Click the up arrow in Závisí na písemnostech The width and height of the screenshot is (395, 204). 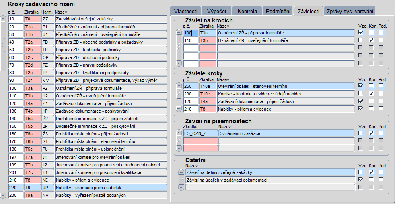pos(179,133)
